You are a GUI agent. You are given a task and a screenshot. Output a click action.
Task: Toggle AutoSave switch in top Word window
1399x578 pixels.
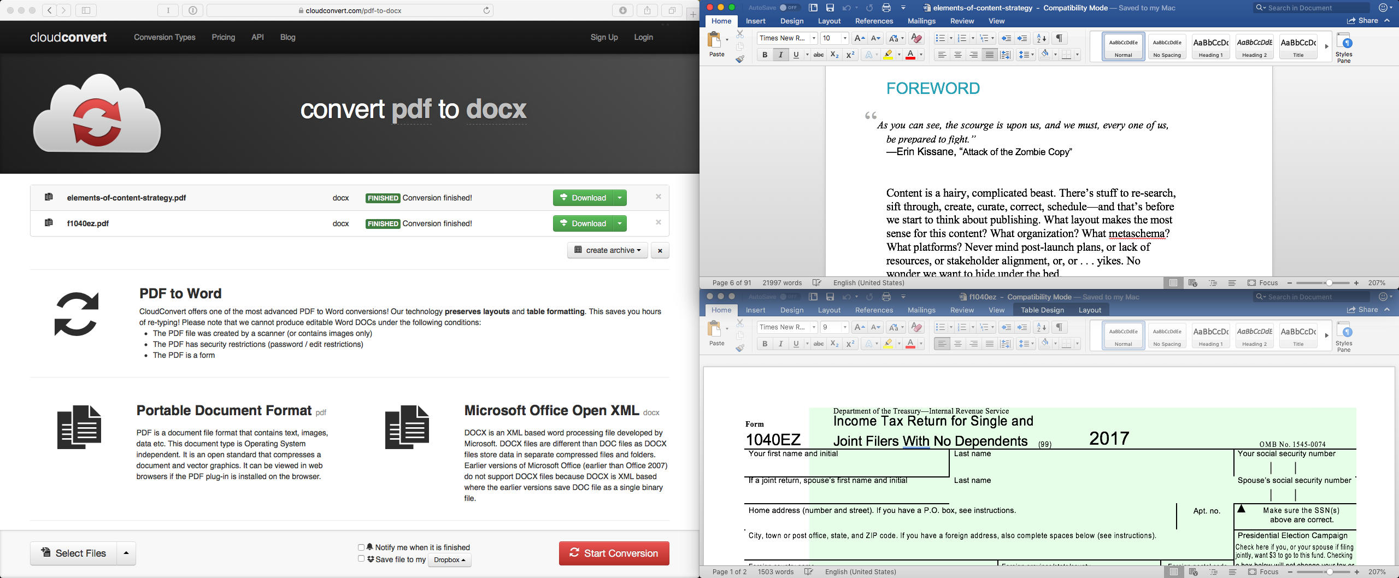click(x=789, y=8)
